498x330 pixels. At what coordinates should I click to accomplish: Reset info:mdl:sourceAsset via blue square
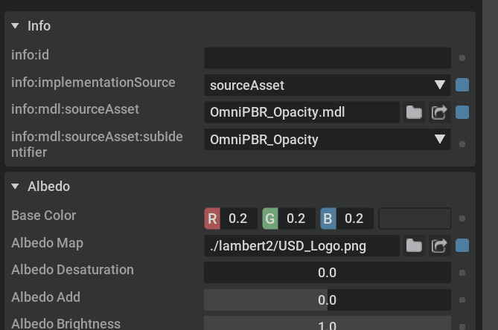[462, 112]
